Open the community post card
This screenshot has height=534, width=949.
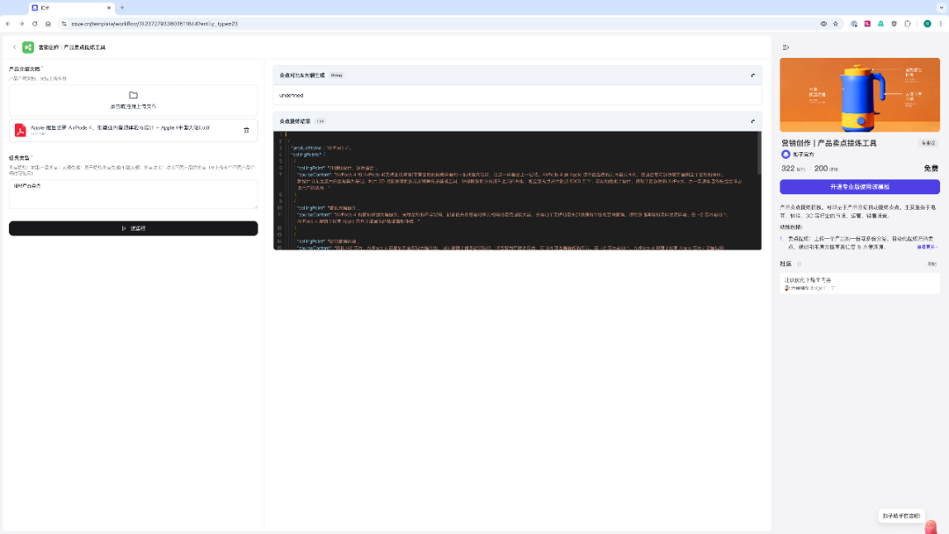tap(859, 284)
